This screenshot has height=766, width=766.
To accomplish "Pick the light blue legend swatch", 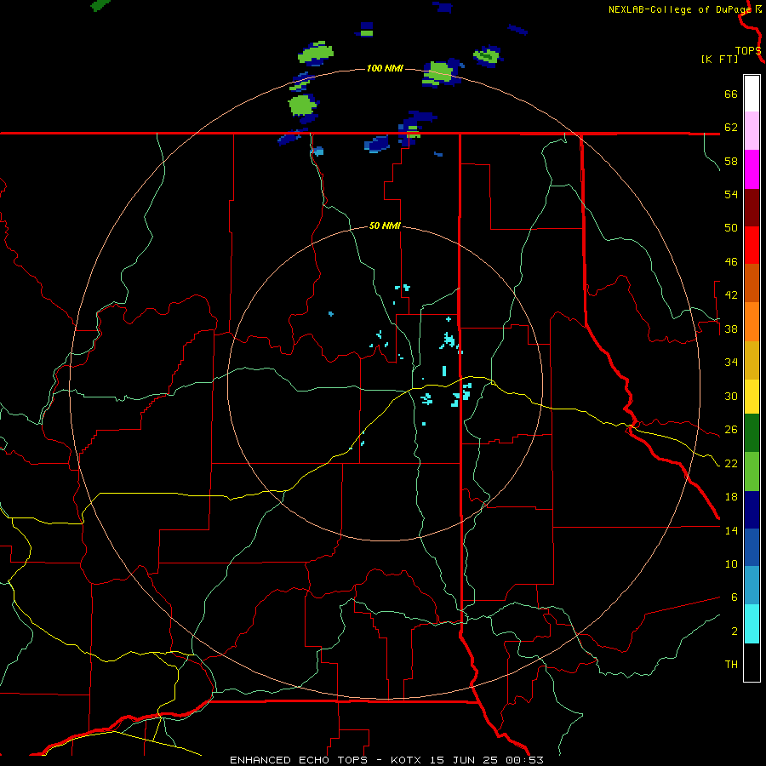I will point(752,586).
